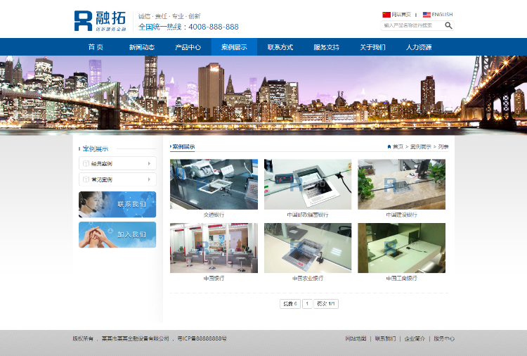Open 服务支持 in the navigation bar
Image resolution: width=527 pixels, height=356 pixels.
tap(326, 47)
